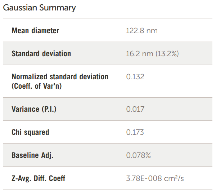Click the 0.132 value
The height and width of the screenshot is (195, 216).
[135, 77]
